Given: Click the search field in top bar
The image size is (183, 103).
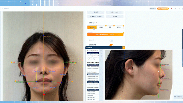Looking at the screenshot, I should (13, 9).
